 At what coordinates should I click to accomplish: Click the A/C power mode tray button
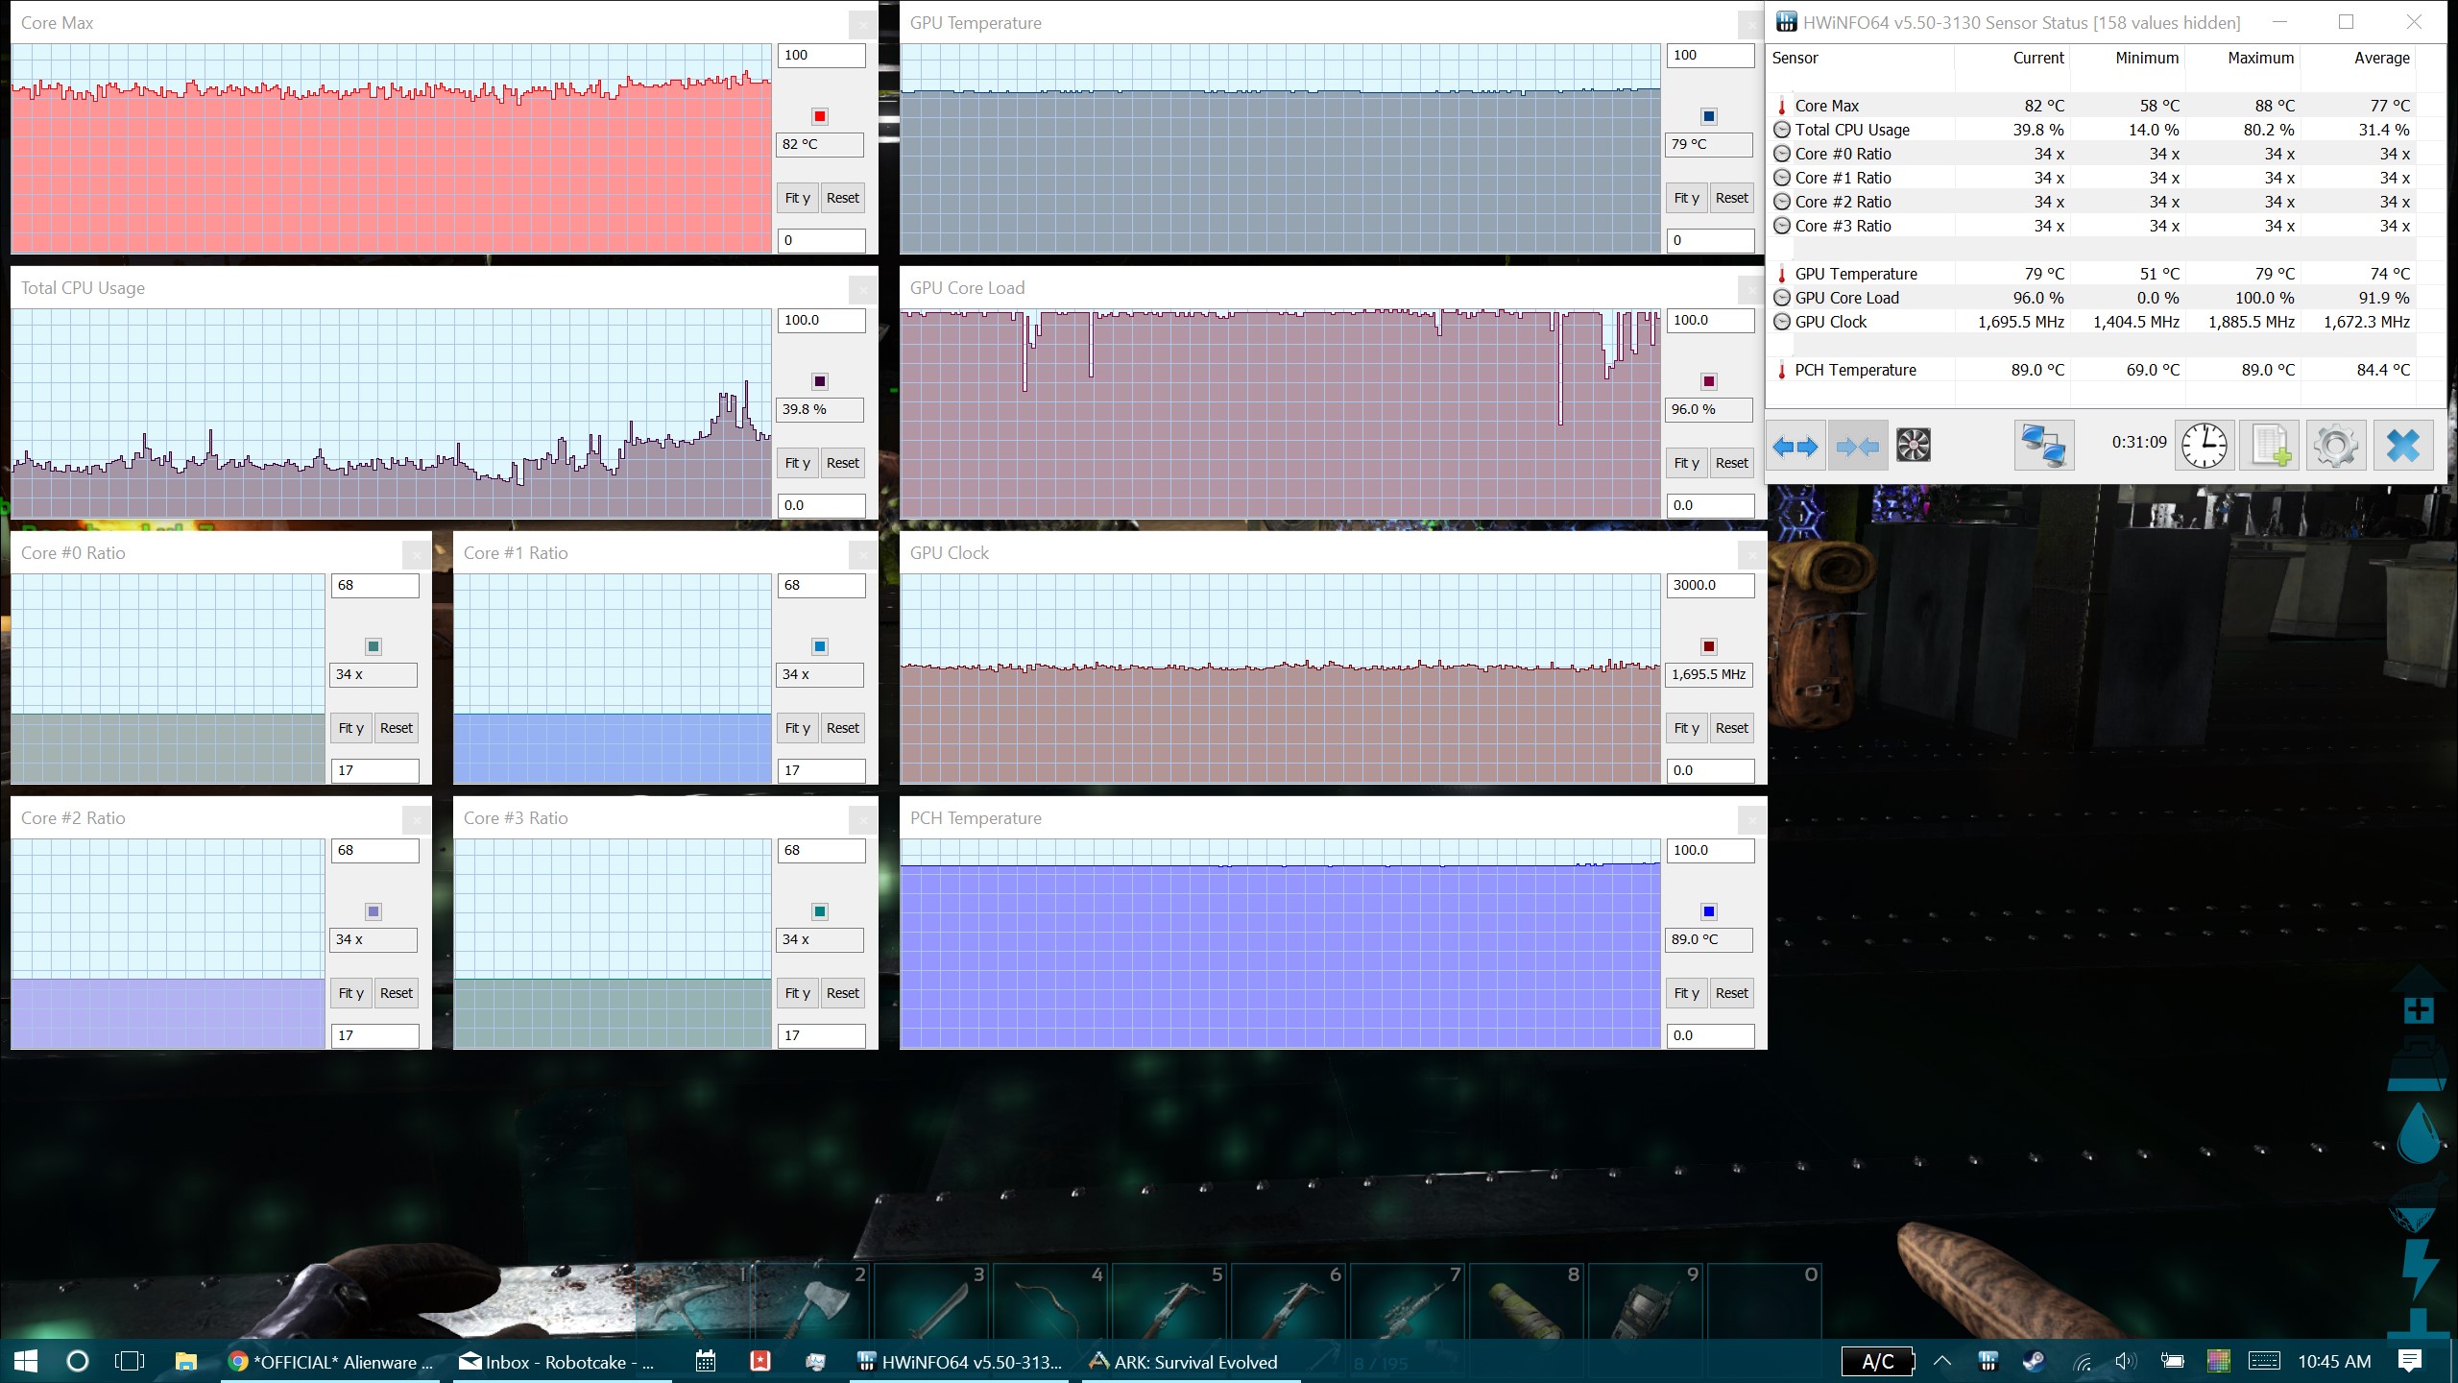click(x=1877, y=1361)
